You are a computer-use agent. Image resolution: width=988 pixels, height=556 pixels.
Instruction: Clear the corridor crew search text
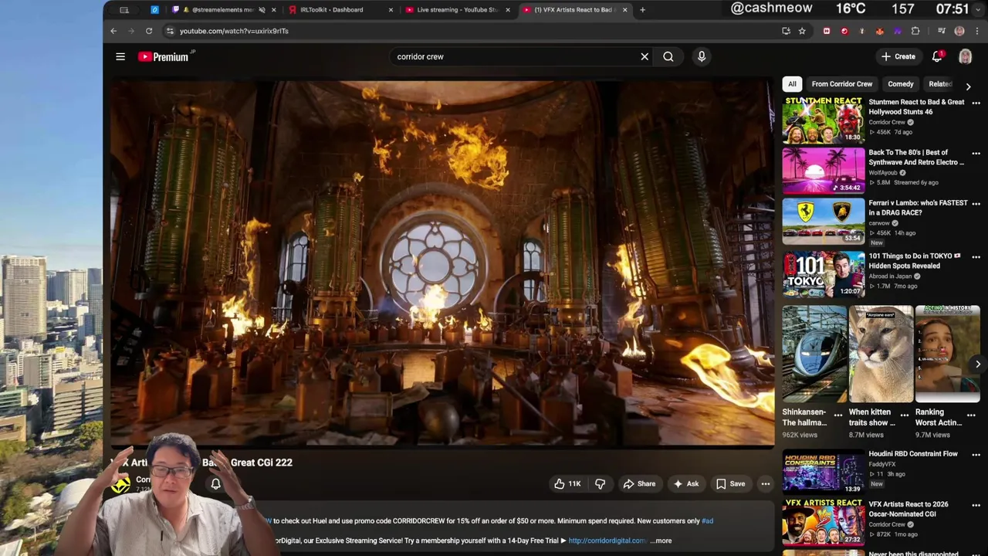pyautogui.click(x=645, y=56)
